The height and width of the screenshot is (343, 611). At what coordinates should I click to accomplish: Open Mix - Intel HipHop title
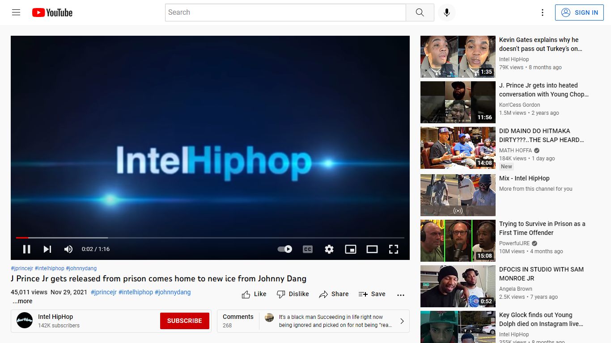(x=524, y=178)
